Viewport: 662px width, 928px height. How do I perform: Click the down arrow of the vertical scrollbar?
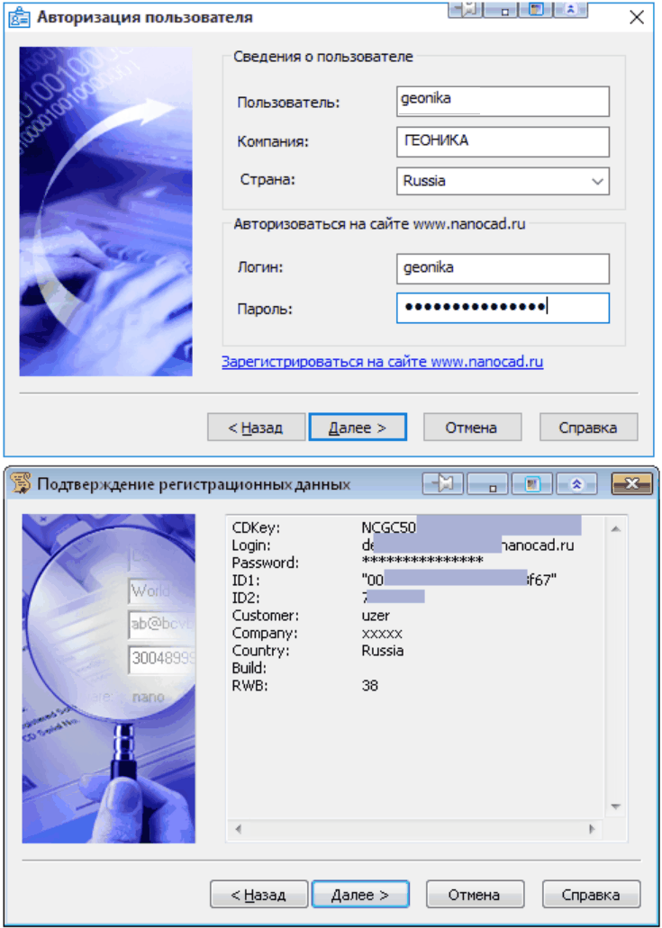[x=616, y=806]
